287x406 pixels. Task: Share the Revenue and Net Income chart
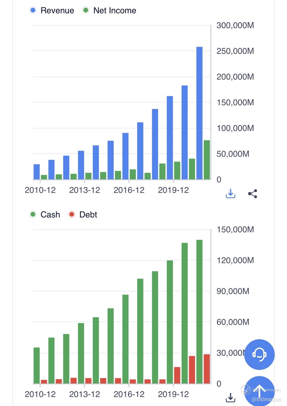(x=253, y=194)
